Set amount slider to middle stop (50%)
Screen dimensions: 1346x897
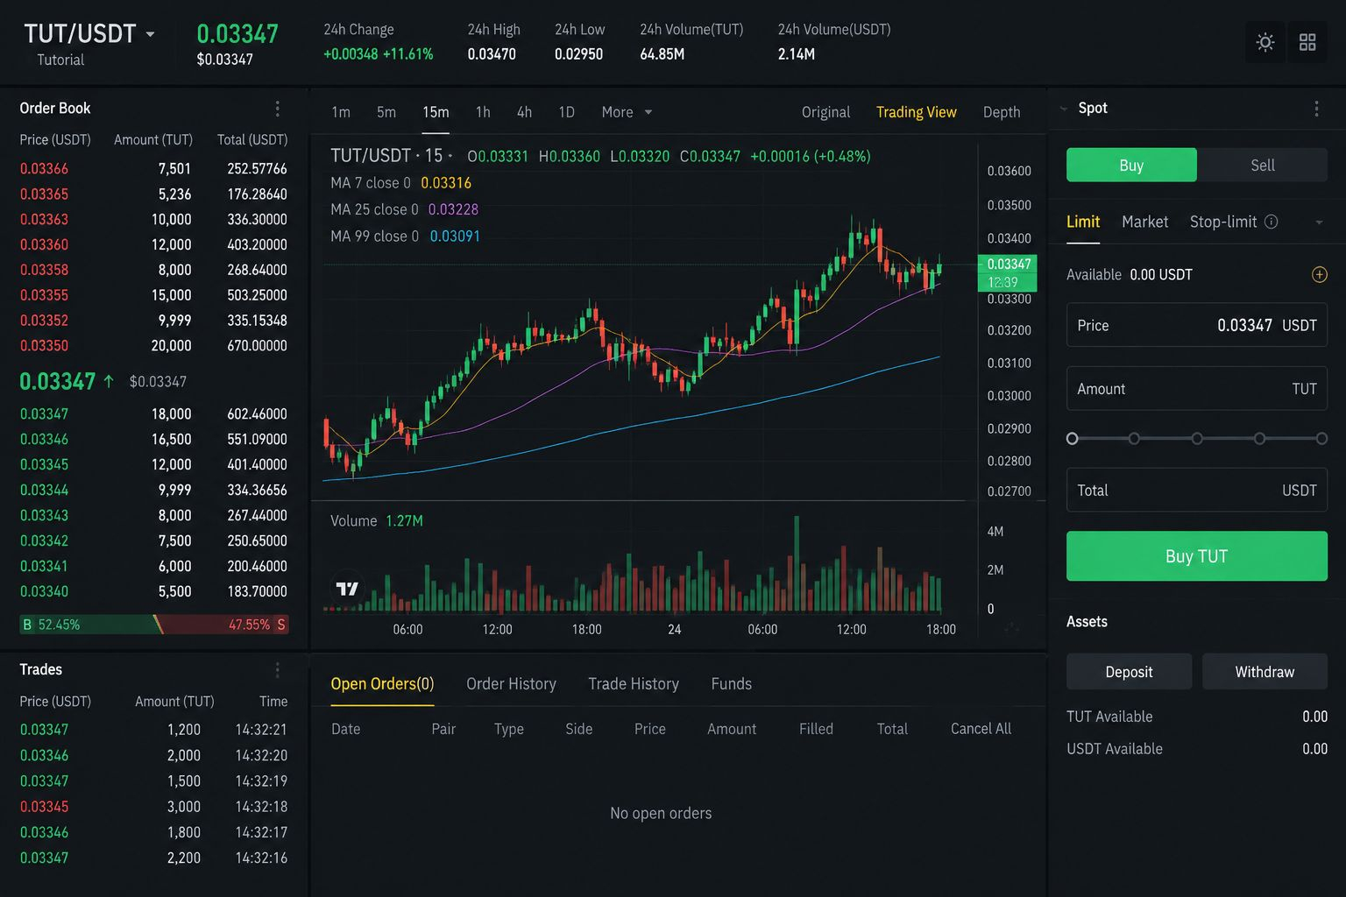[1197, 439]
